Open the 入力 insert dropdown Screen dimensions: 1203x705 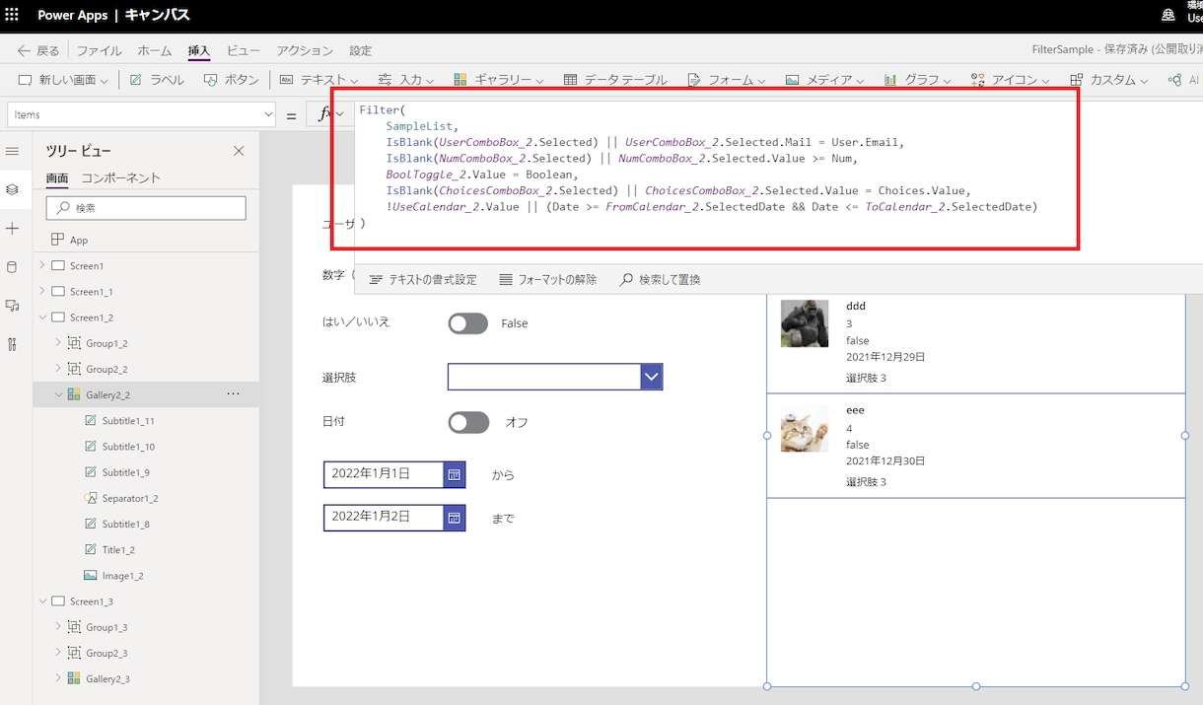pos(407,80)
